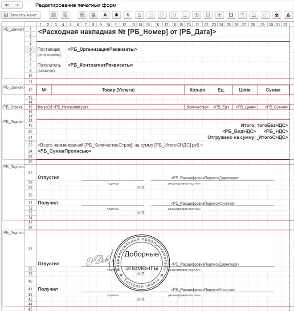
Task: Select row header 12
Action: coord(30,90)
